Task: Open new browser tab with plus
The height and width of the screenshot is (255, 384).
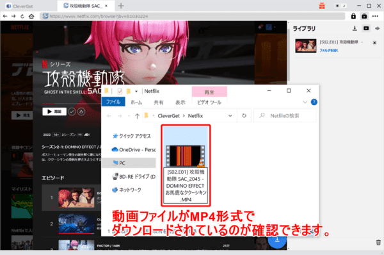Action: pos(121,6)
